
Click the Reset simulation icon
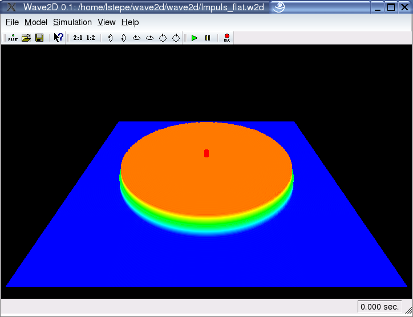click(13, 38)
